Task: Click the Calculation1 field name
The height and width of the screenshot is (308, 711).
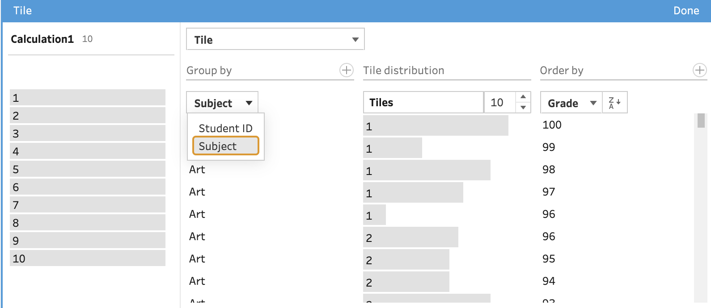Action: [42, 39]
